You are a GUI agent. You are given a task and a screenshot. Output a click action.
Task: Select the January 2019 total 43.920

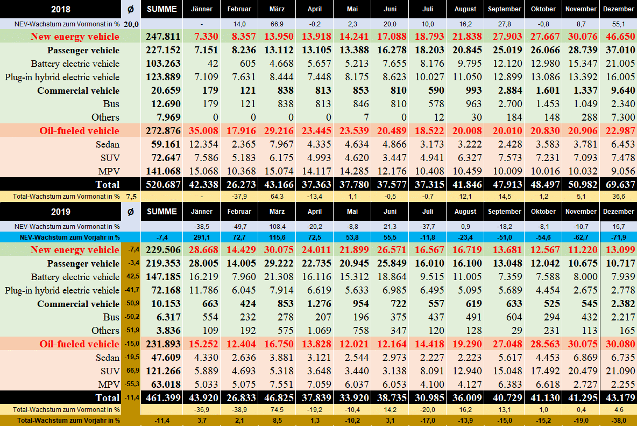(x=203, y=397)
